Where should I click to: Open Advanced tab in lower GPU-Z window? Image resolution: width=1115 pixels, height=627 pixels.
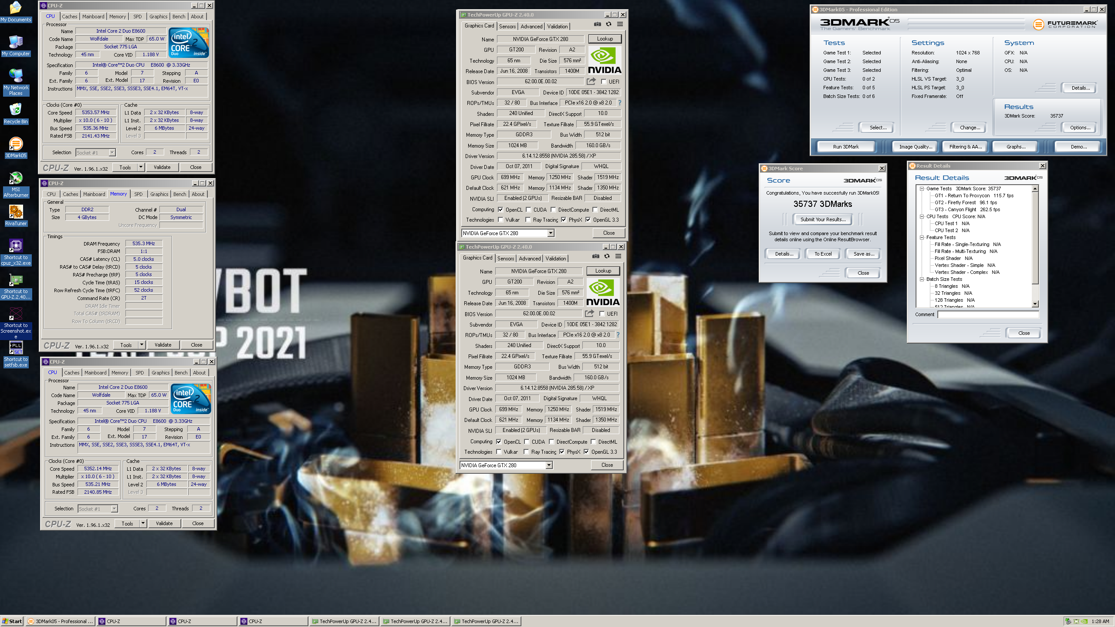(530, 259)
